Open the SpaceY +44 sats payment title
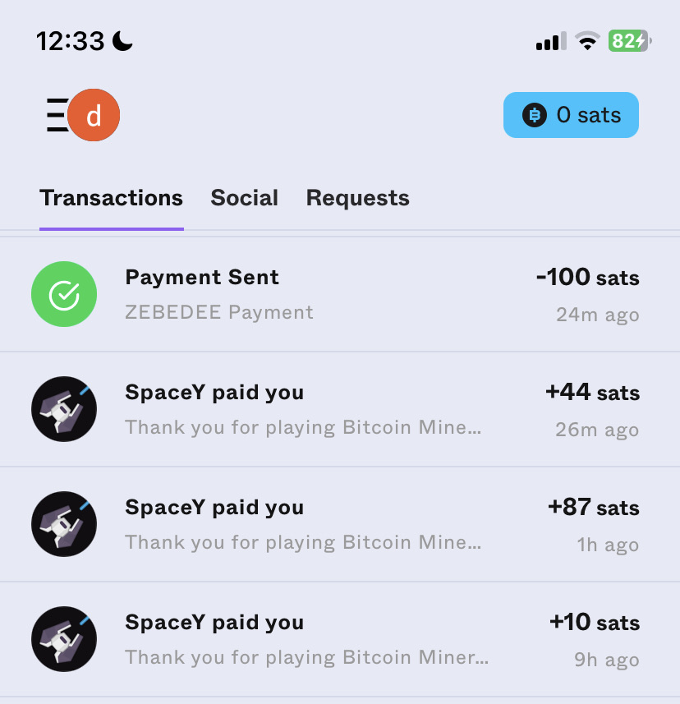The image size is (680, 704). click(214, 393)
